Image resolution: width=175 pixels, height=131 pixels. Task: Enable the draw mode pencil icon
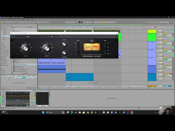(147, 22)
